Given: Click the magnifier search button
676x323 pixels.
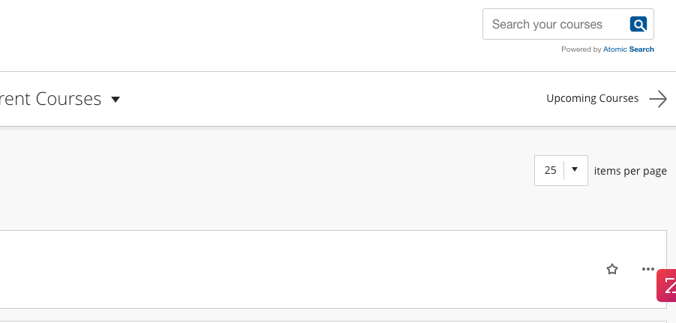Looking at the screenshot, I should click(x=638, y=25).
